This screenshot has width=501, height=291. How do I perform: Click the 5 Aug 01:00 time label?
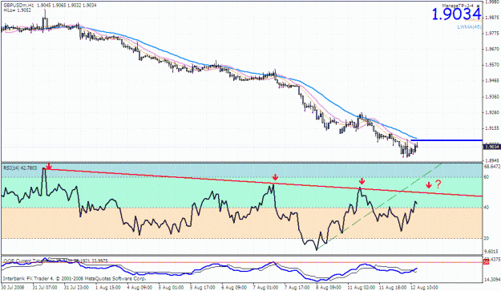click(x=171, y=288)
